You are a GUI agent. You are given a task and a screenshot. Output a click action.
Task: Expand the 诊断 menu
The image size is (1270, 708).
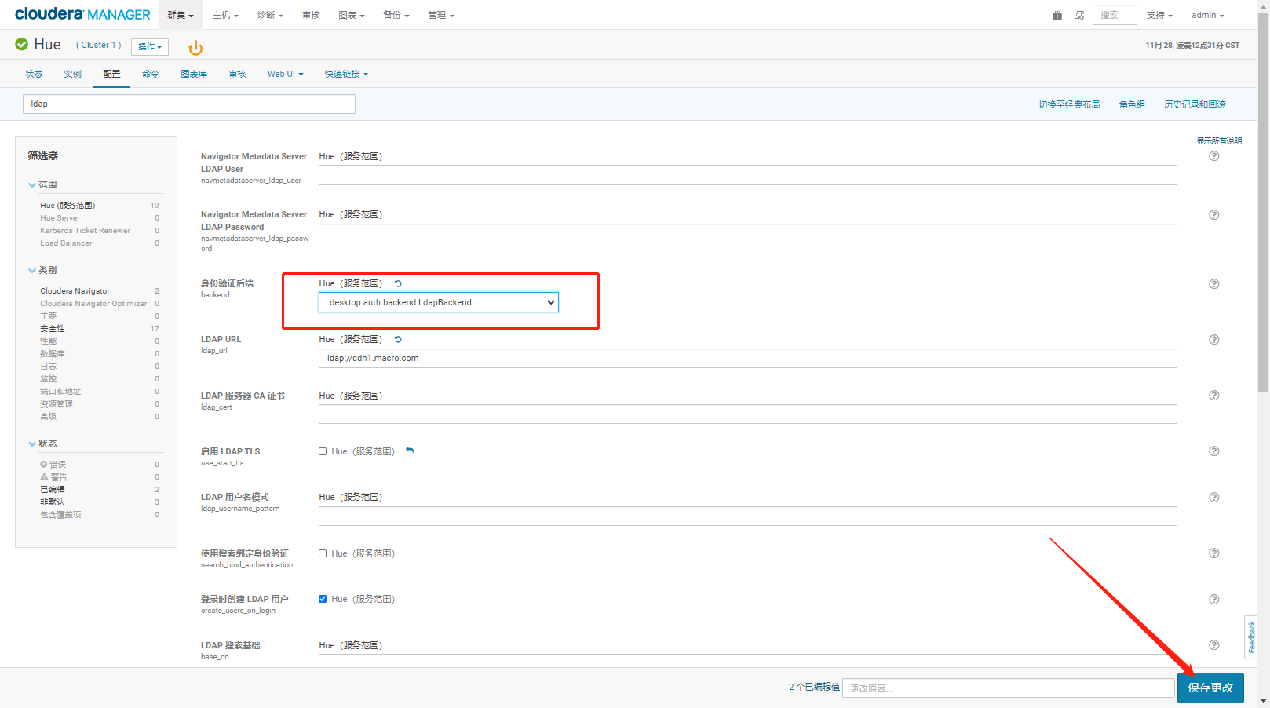[270, 15]
